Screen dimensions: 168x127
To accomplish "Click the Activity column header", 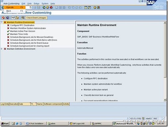I will (66, 104).
